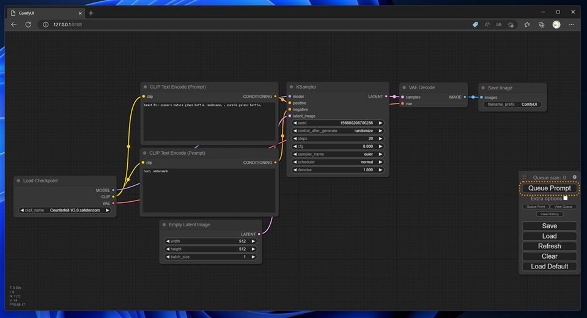Click the width 512 value field
Screen dimensions: 587x318
(210, 241)
